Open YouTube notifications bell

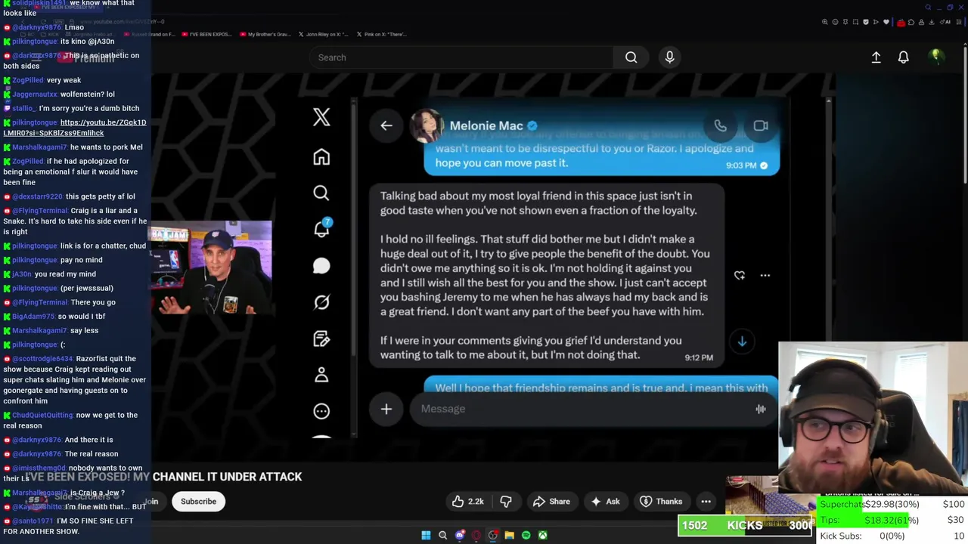click(903, 57)
